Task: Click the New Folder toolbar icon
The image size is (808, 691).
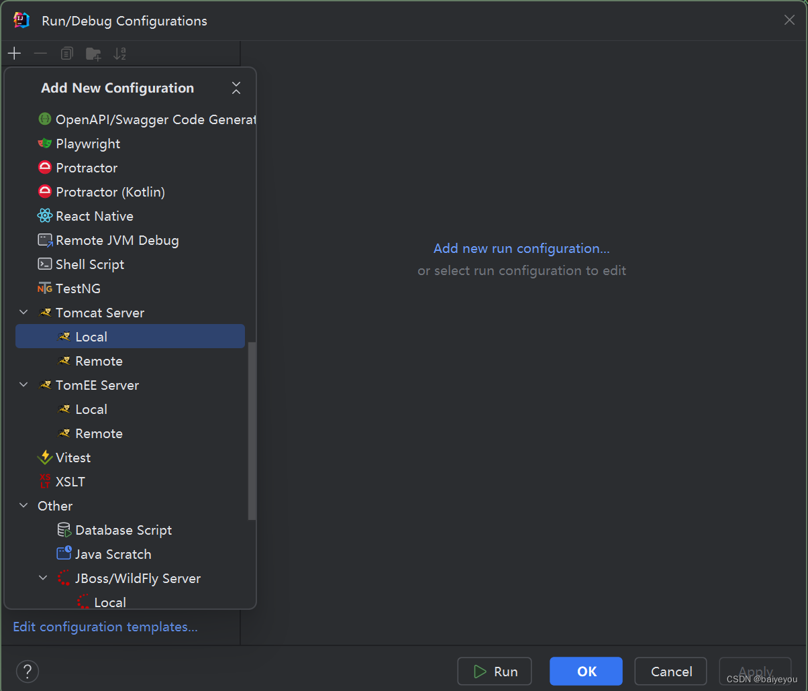Action: [93, 54]
